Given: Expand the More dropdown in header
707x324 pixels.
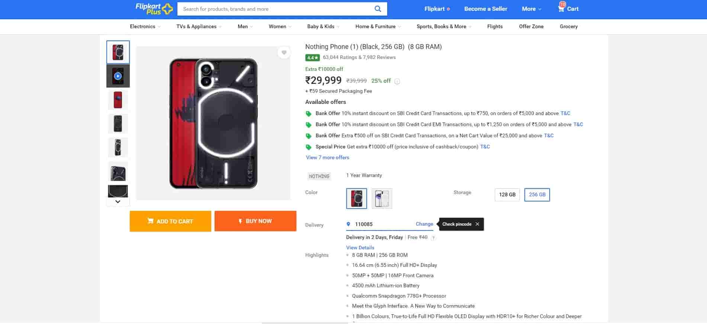Looking at the screenshot, I should 531,9.
